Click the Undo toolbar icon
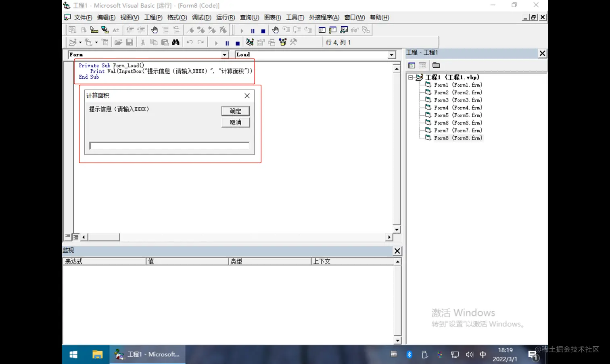Image resolution: width=610 pixels, height=364 pixels. pos(189,42)
